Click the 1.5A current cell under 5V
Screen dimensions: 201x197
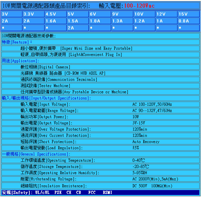click(x=78, y=21)
